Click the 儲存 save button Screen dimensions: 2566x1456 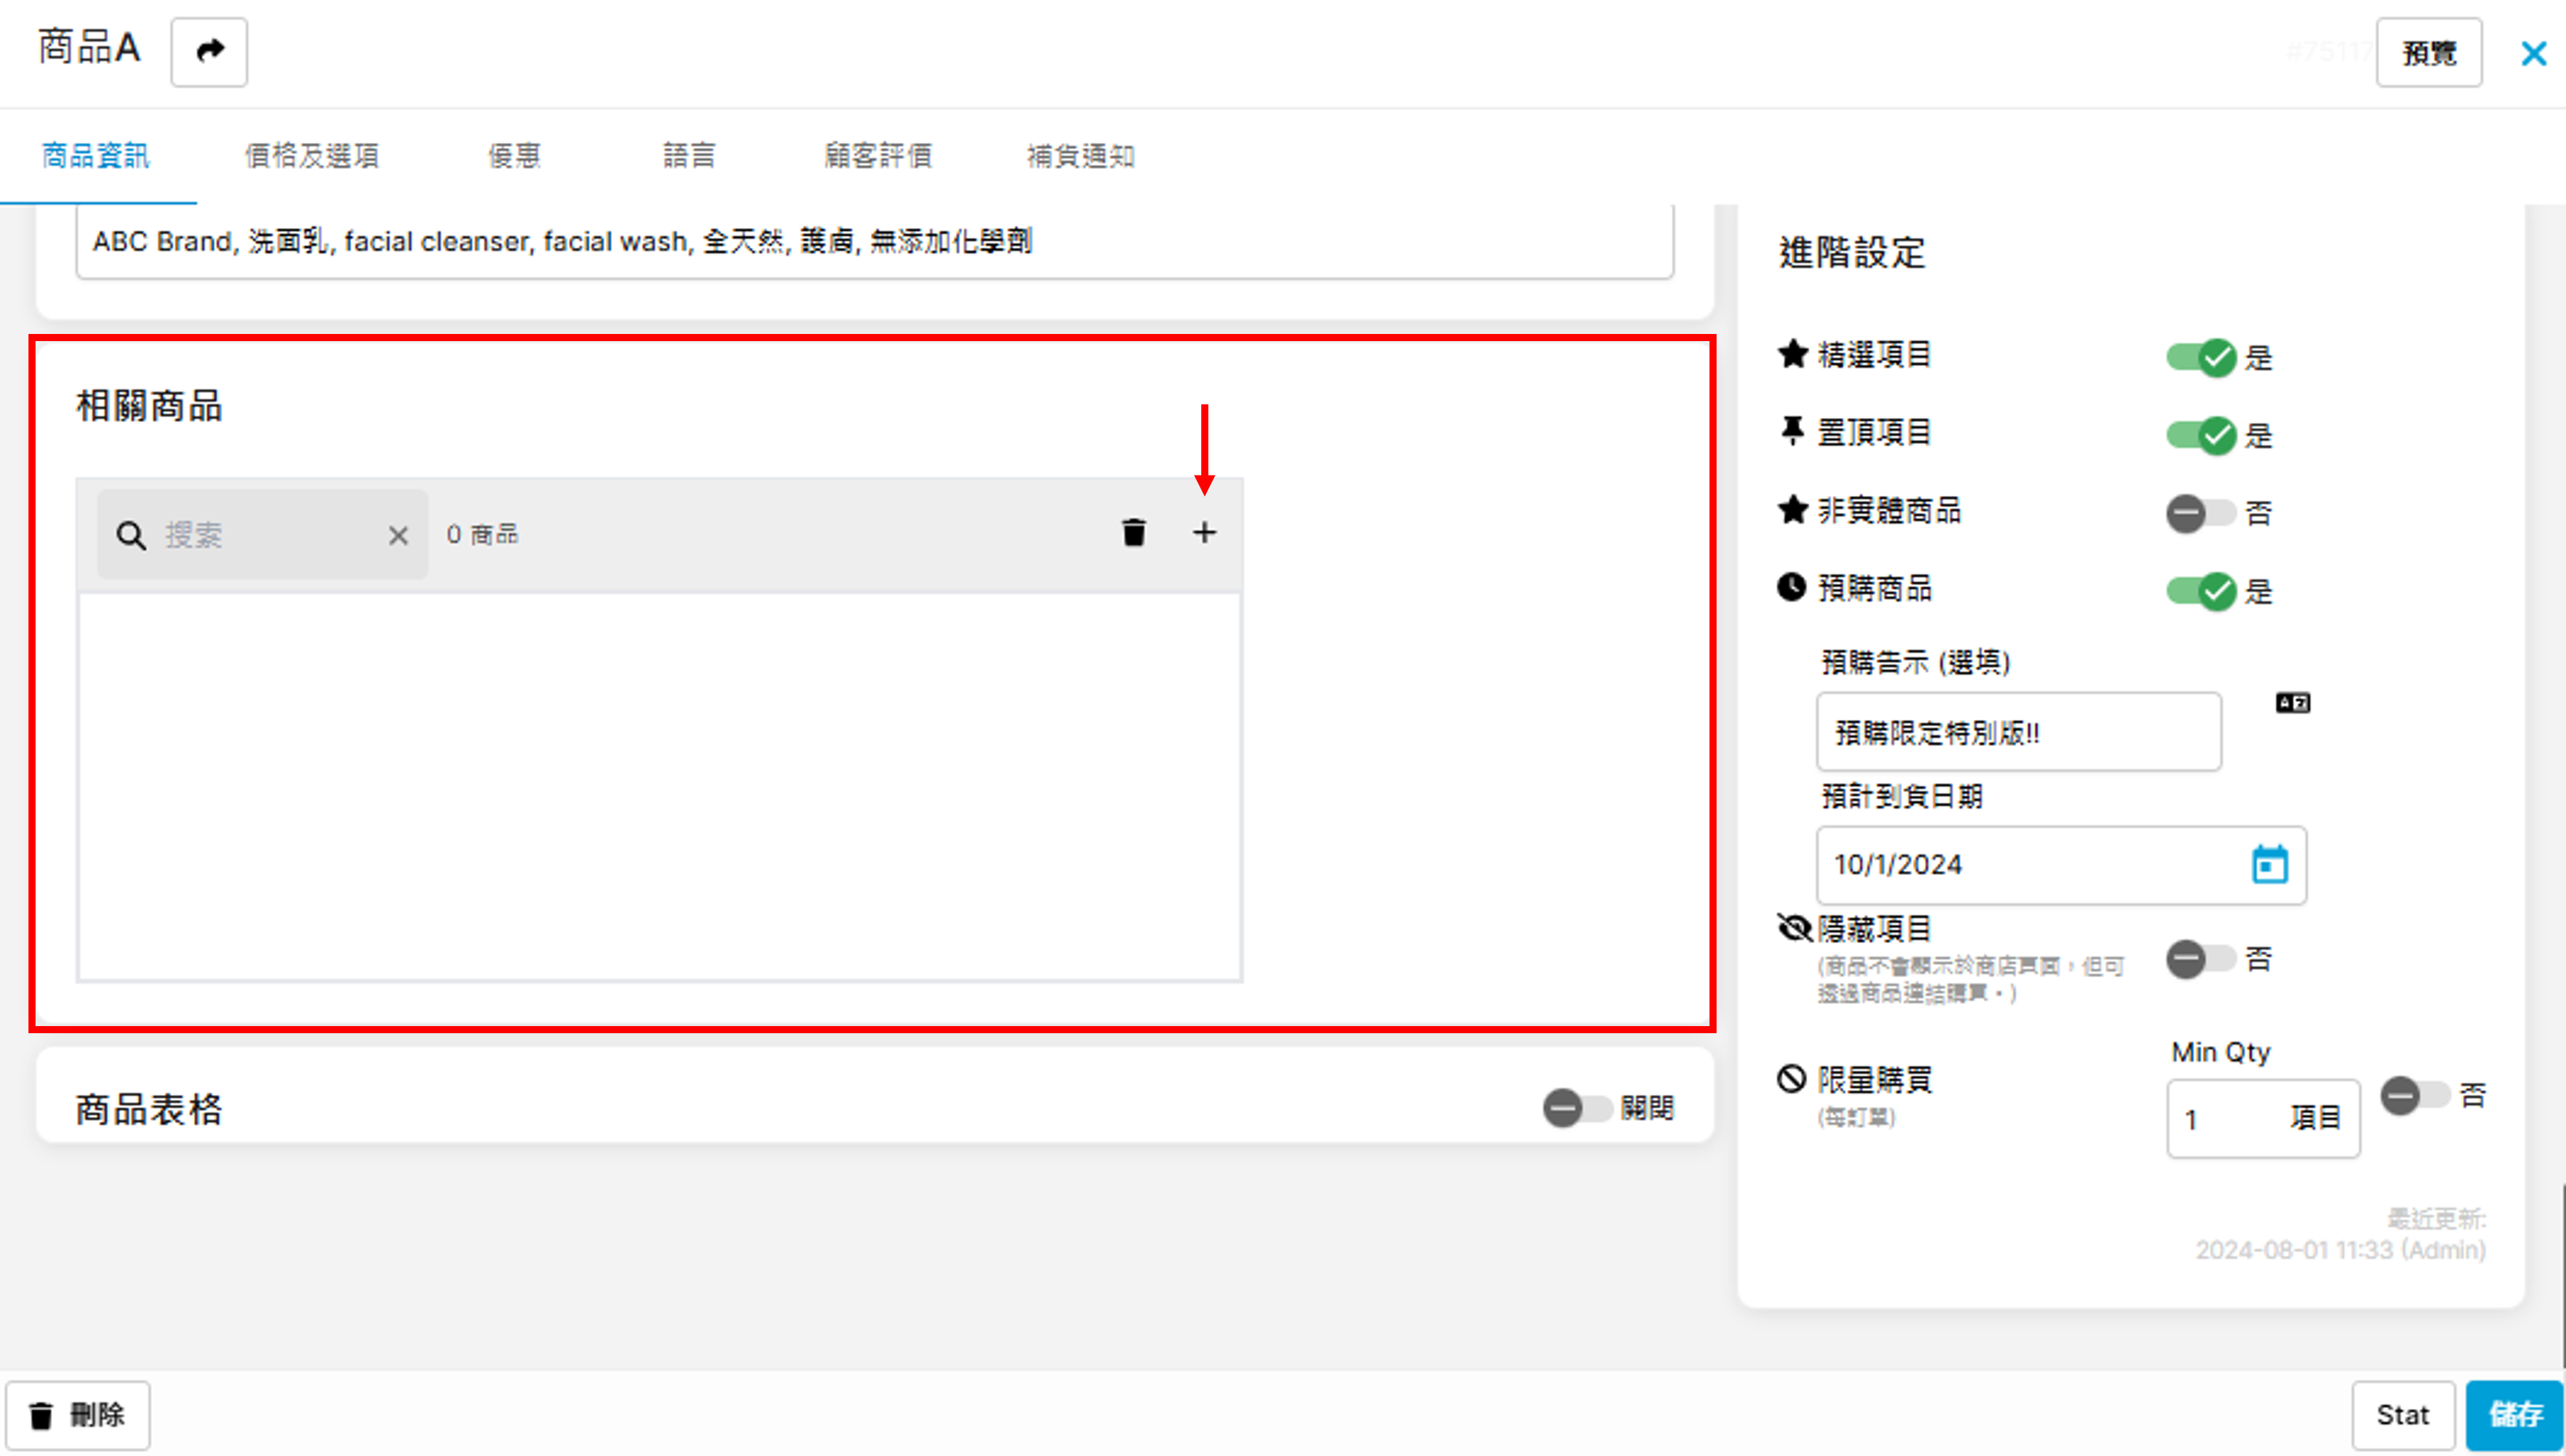pyautogui.click(x=2514, y=1414)
